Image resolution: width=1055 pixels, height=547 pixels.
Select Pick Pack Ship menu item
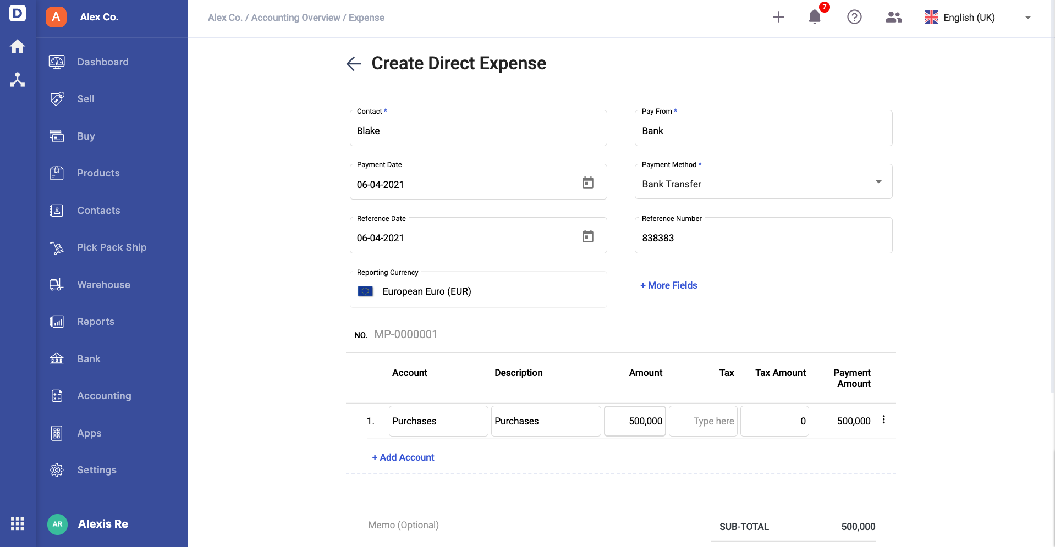coord(112,247)
